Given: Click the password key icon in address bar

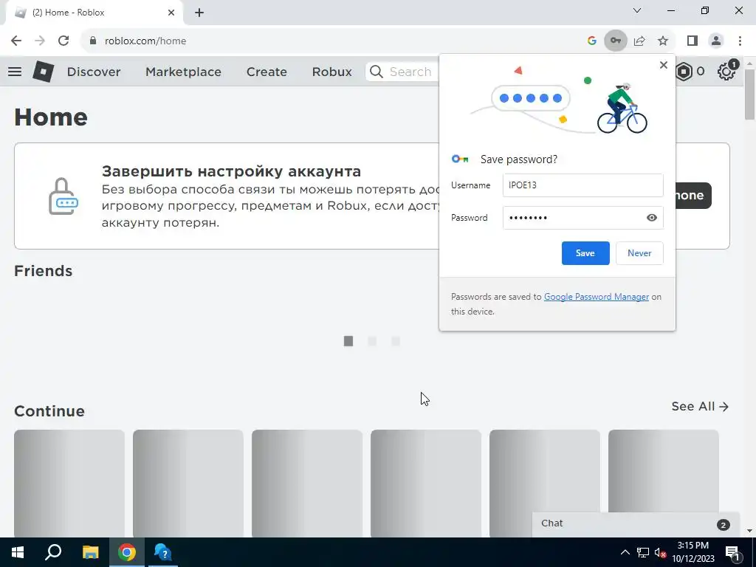Looking at the screenshot, I should (616, 41).
